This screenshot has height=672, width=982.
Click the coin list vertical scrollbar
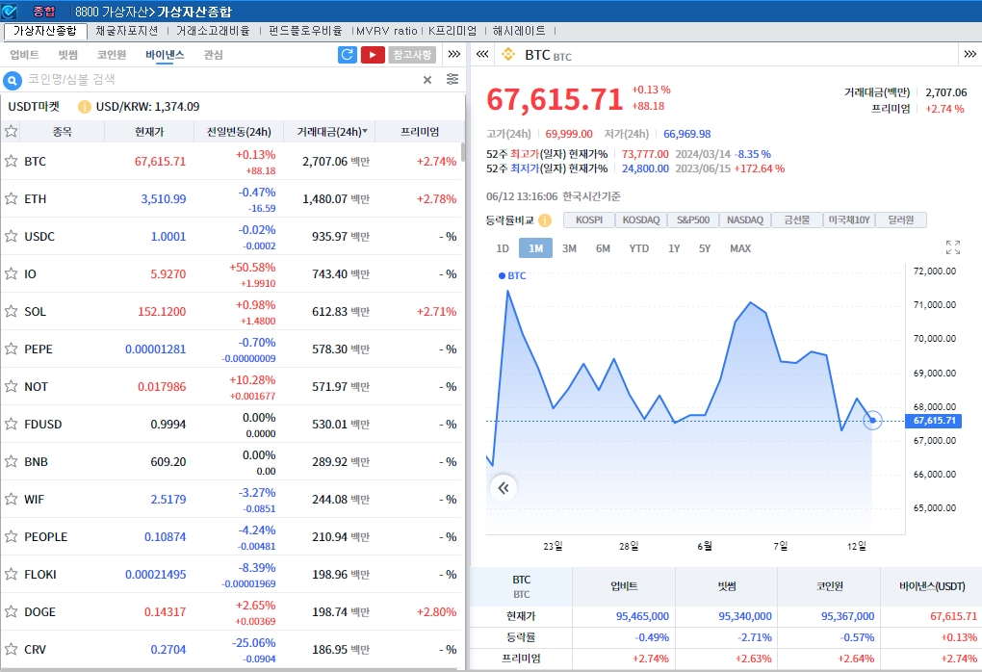point(463,152)
